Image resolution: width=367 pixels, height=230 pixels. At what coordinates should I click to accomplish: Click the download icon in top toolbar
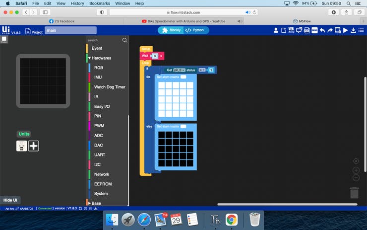(x=353, y=30)
